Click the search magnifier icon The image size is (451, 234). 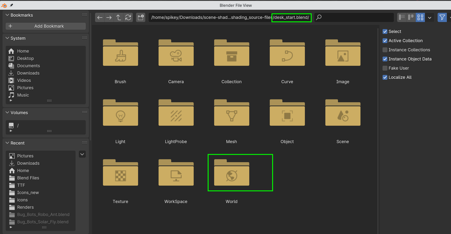[x=319, y=17]
